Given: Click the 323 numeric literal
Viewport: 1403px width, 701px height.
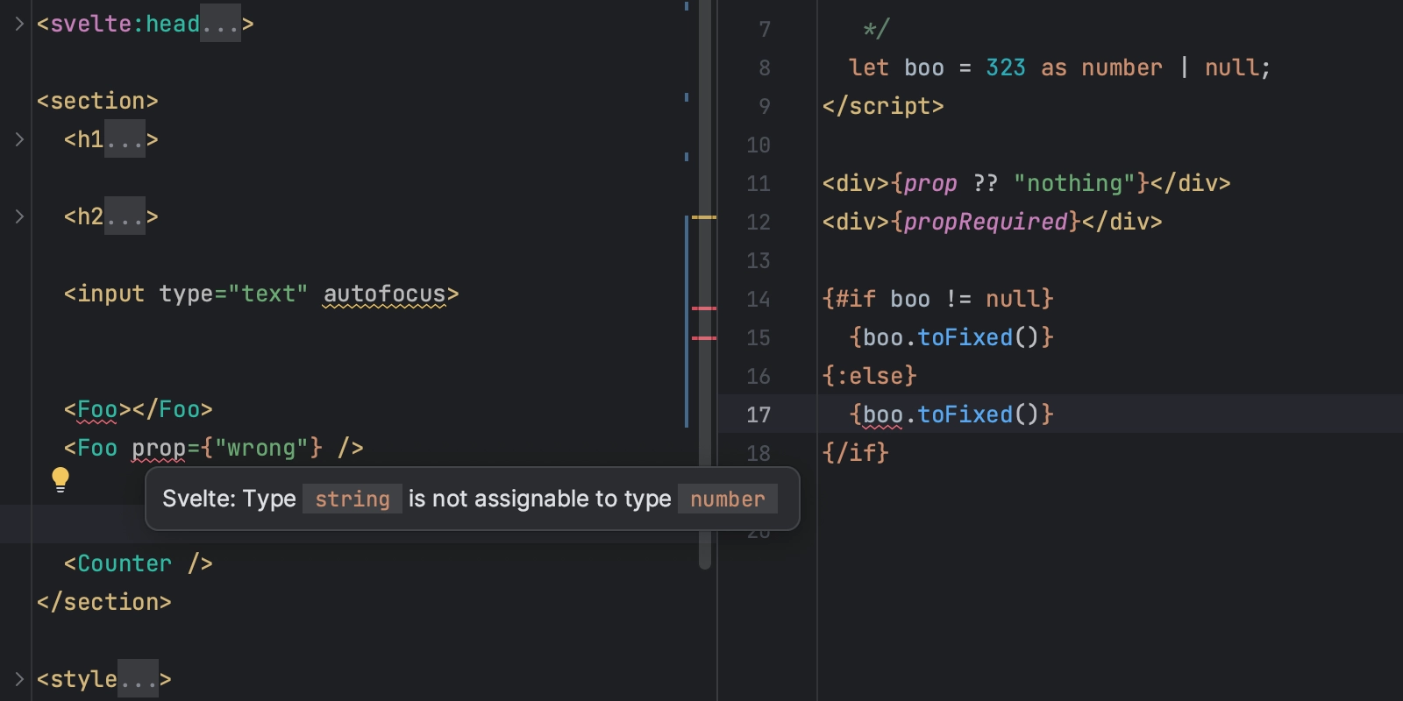Looking at the screenshot, I should pos(1006,67).
